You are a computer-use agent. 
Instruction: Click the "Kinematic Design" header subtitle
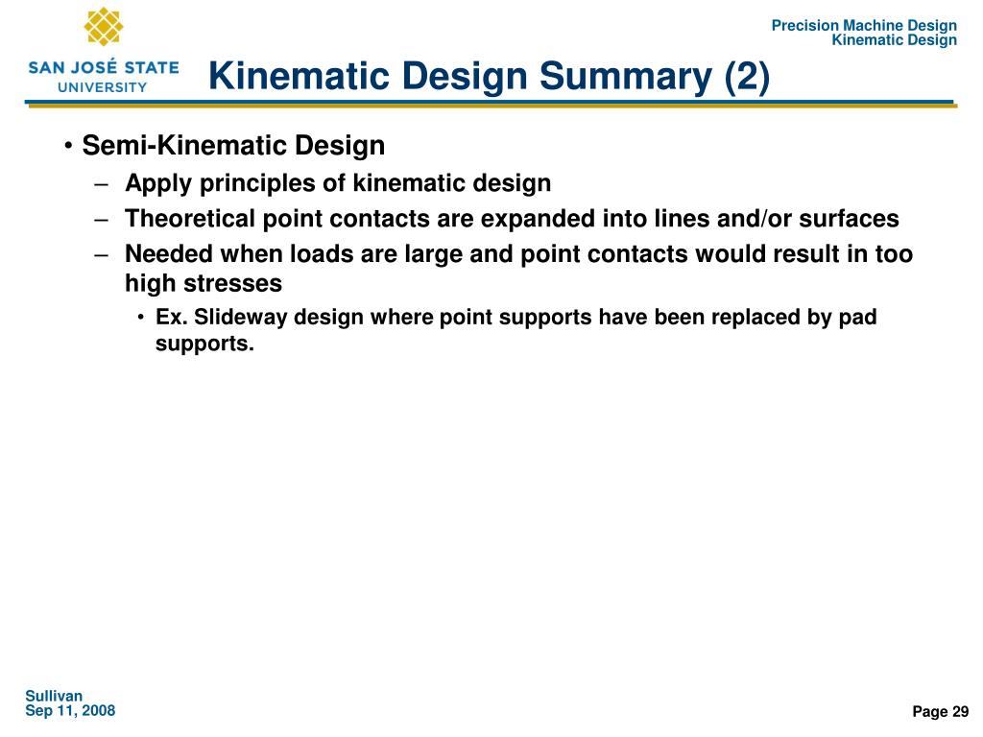tap(894, 40)
